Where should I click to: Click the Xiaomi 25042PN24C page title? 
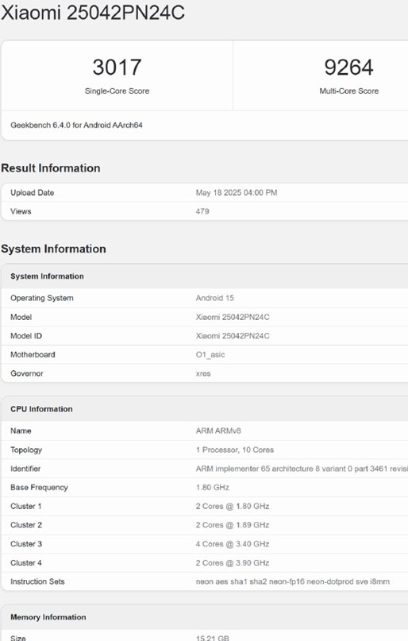coord(93,12)
